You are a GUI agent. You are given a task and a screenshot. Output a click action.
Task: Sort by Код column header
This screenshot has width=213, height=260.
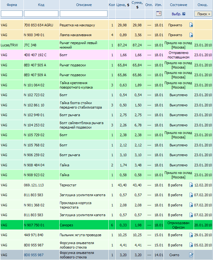[x=41, y=5]
